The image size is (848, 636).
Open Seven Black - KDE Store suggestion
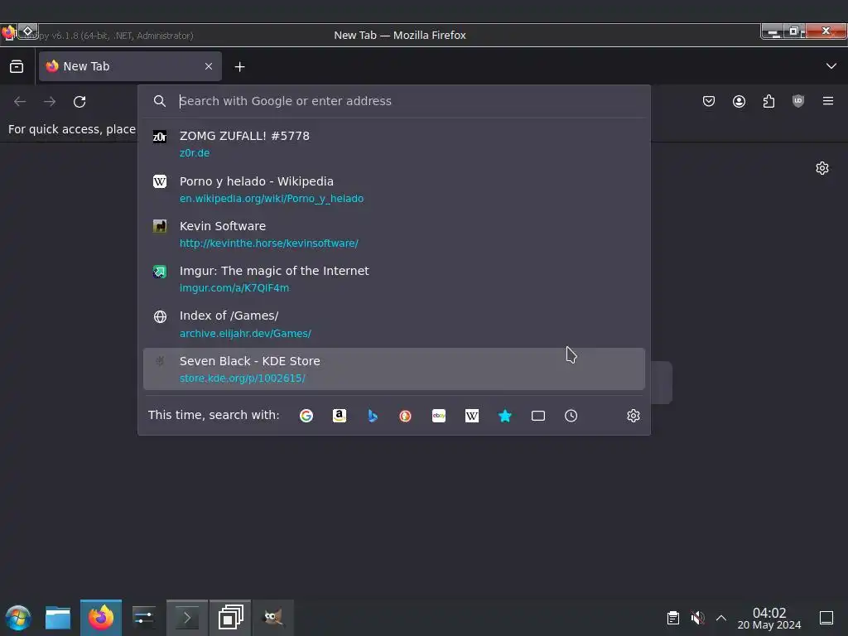[x=393, y=369]
